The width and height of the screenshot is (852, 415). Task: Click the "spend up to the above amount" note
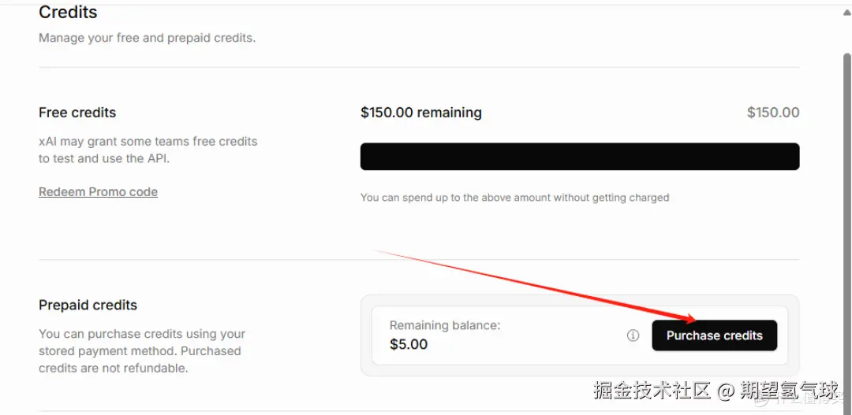(514, 198)
